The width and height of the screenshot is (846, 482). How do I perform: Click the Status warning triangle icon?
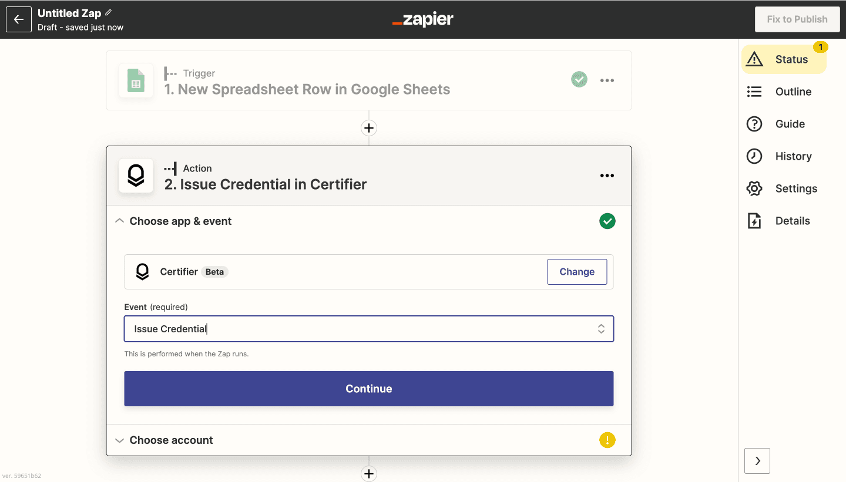[x=754, y=59]
